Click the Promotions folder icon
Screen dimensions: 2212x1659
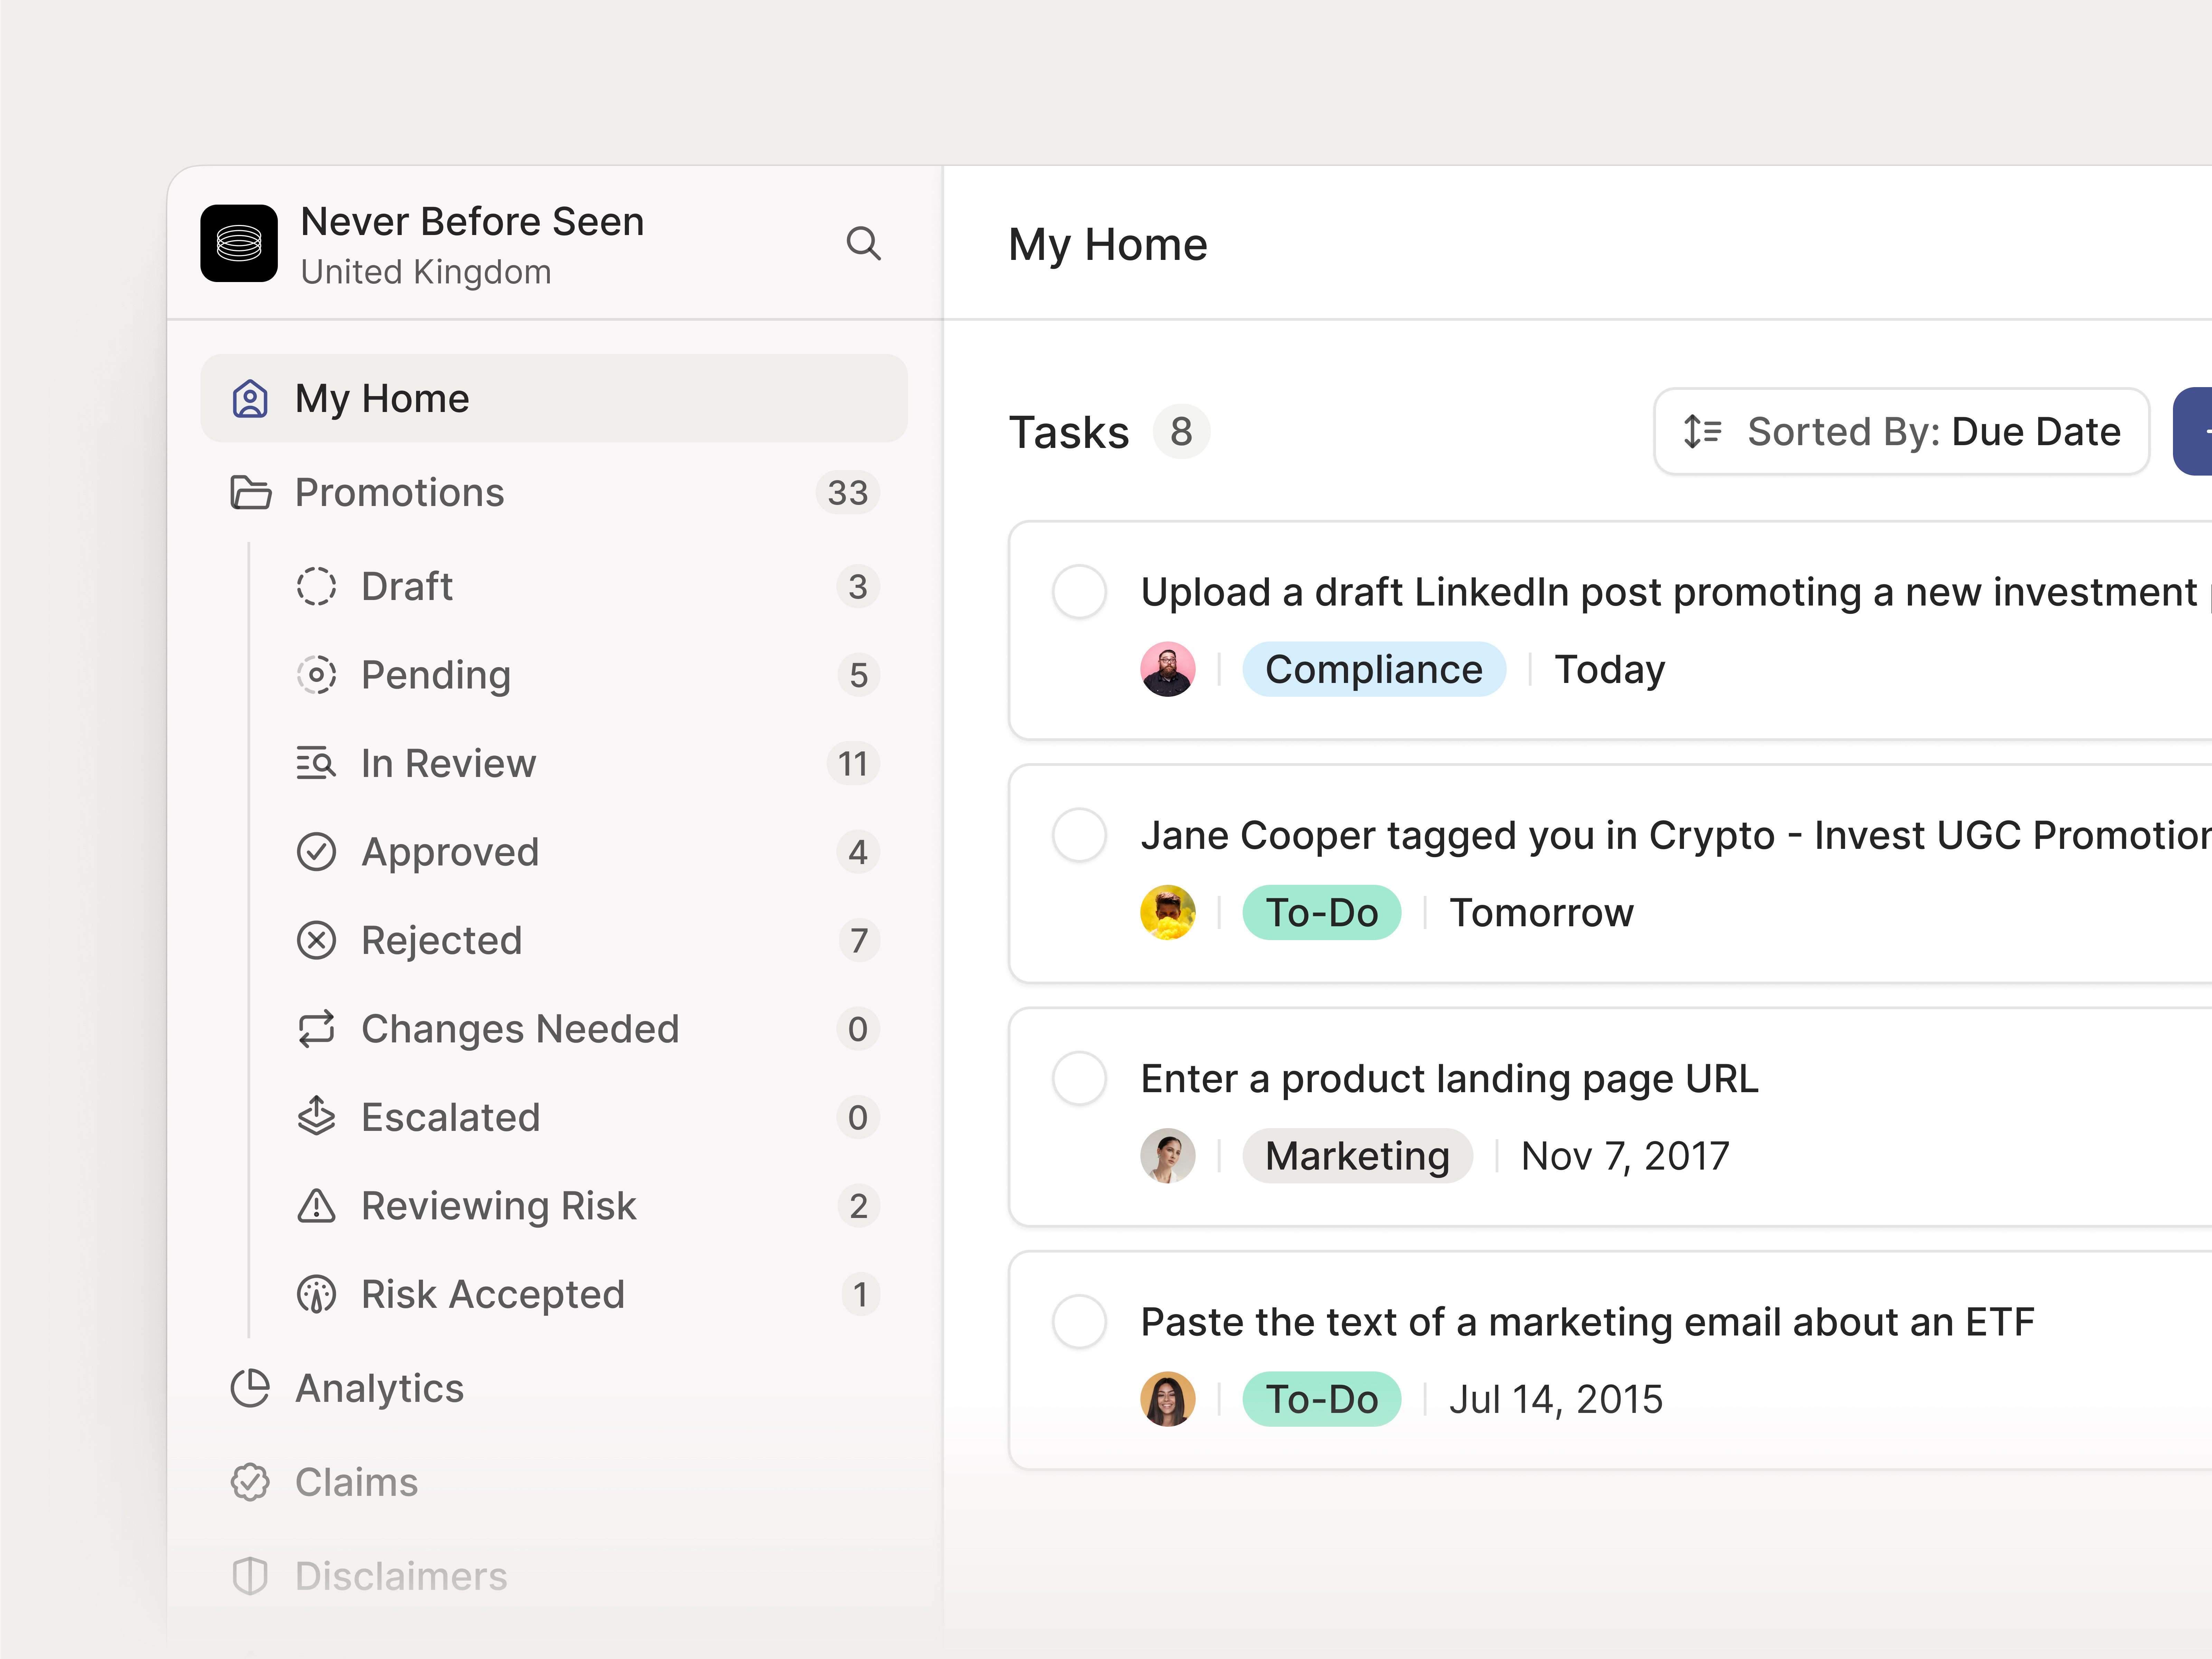[250, 492]
